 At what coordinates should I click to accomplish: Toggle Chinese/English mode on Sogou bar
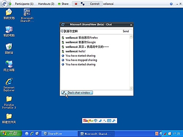tap(96, 121)
